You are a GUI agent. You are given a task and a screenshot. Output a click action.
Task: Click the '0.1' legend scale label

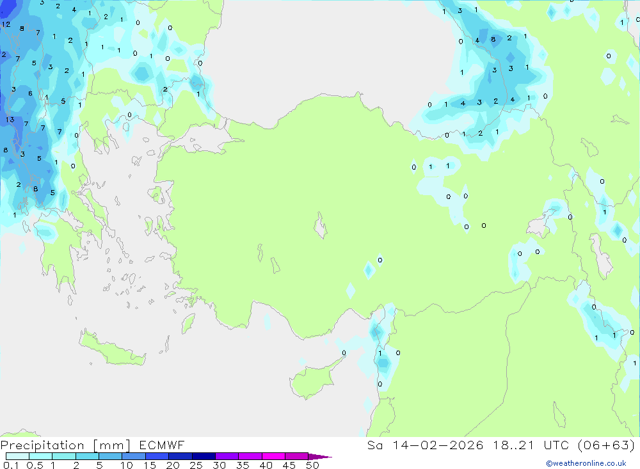click(11, 465)
